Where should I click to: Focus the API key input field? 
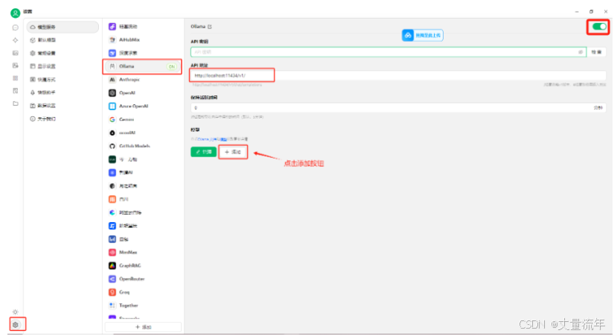pyautogui.click(x=388, y=51)
